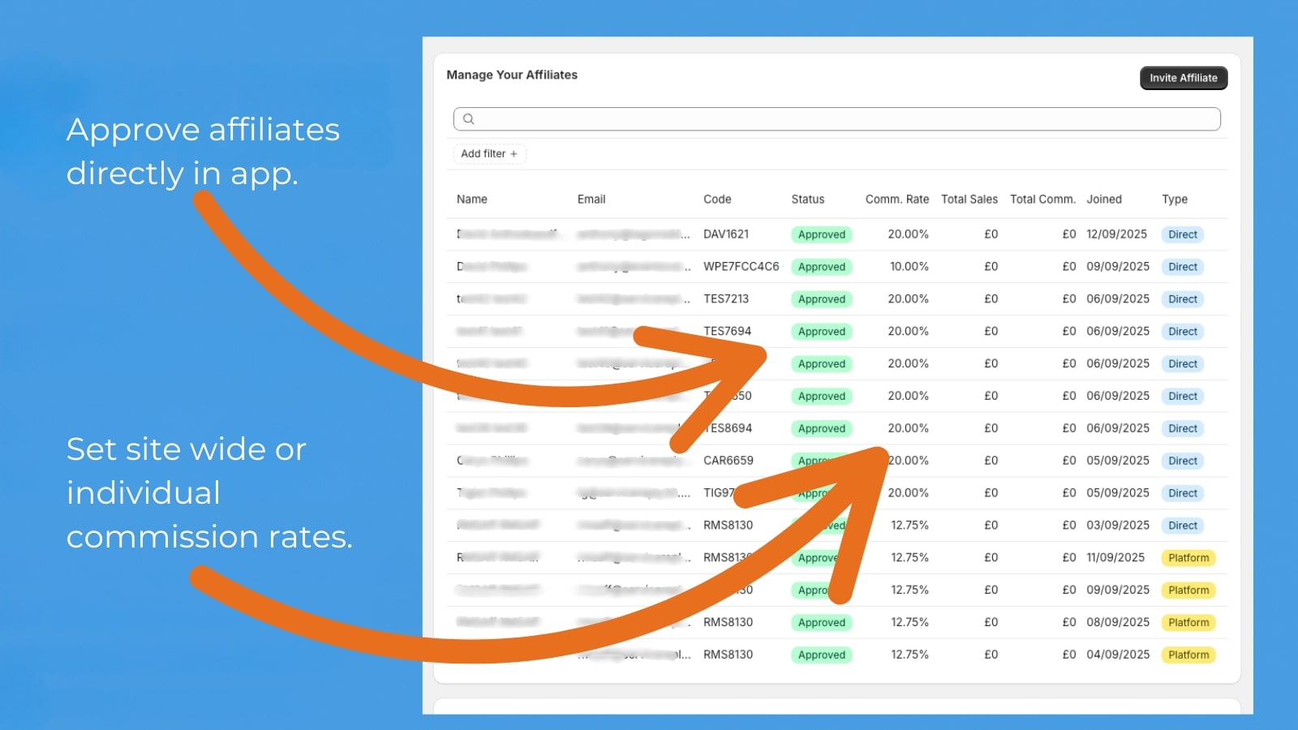This screenshot has height=730, width=1298.
Task: Sort by the Name column header
Action: coord(472,200)
